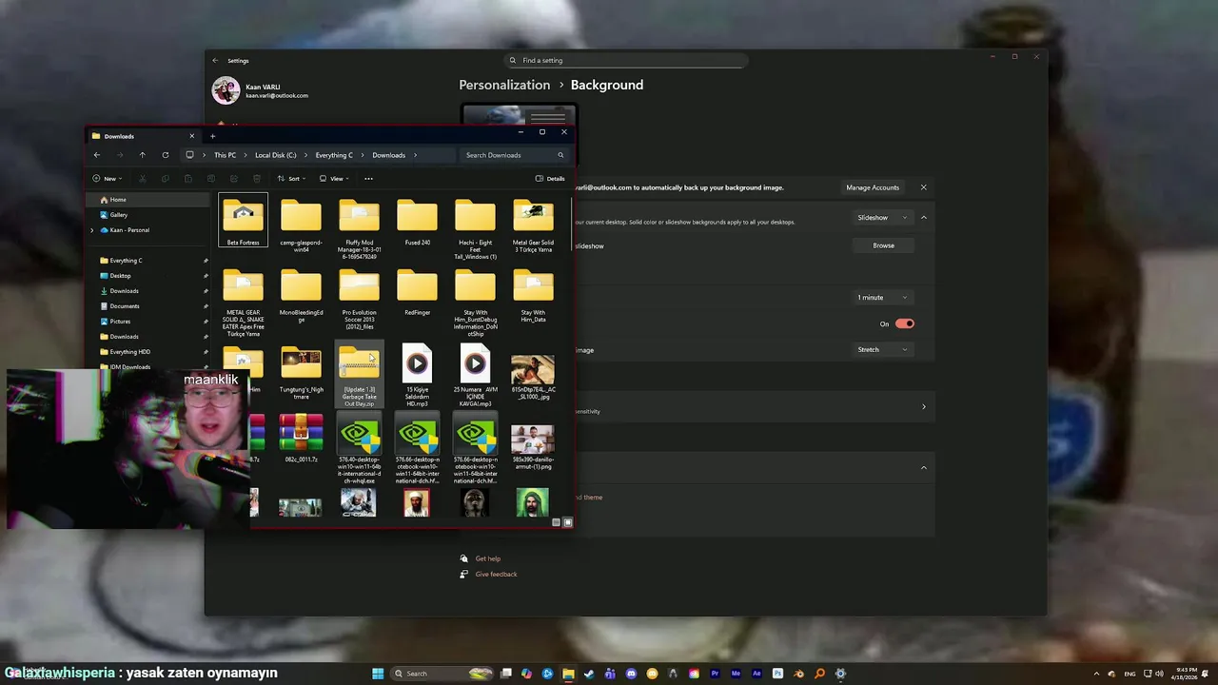
Task: Click the Paste icon in Explorer toolbar
Action: (188, 178)
